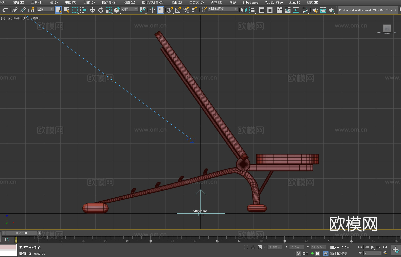Open the 修改器(M) menu

(x=109, y=2)
